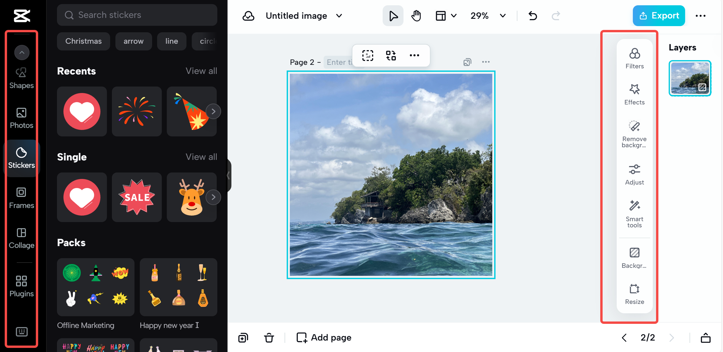
Task: Go to the previous page arrow
Action: [624, 338]
